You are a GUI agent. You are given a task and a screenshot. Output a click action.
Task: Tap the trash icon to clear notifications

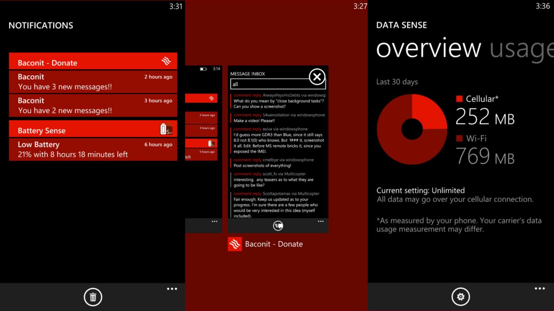93,297
